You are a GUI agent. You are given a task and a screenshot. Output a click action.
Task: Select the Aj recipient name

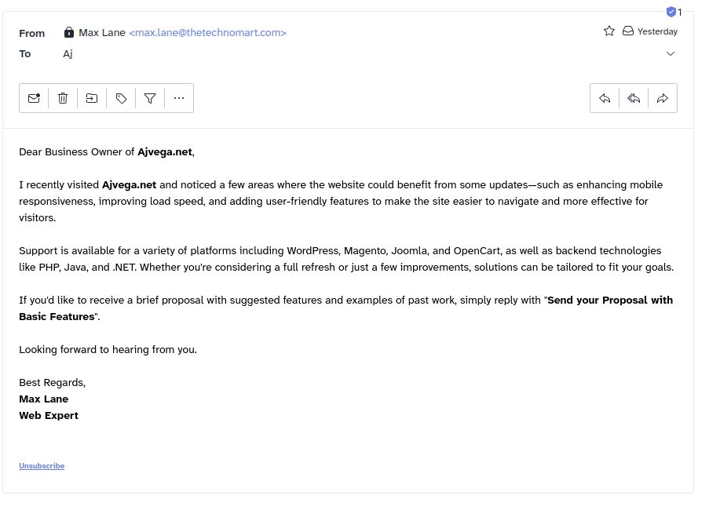click(x=68, y=54)
